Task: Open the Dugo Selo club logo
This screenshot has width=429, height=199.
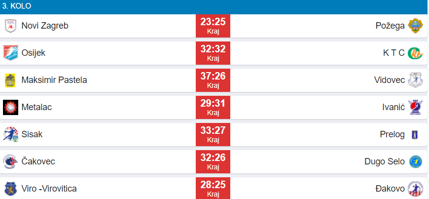Action: click(x=415, y=161)
